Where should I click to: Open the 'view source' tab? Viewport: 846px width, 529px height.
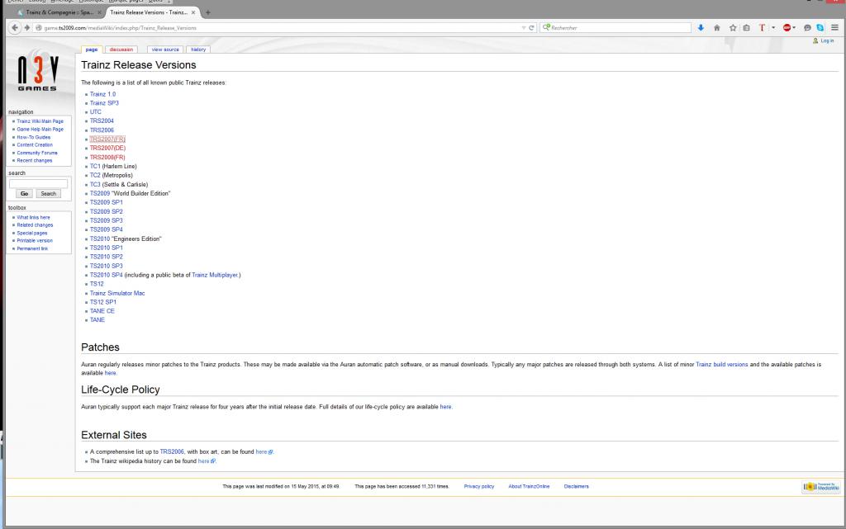point(165,50)
